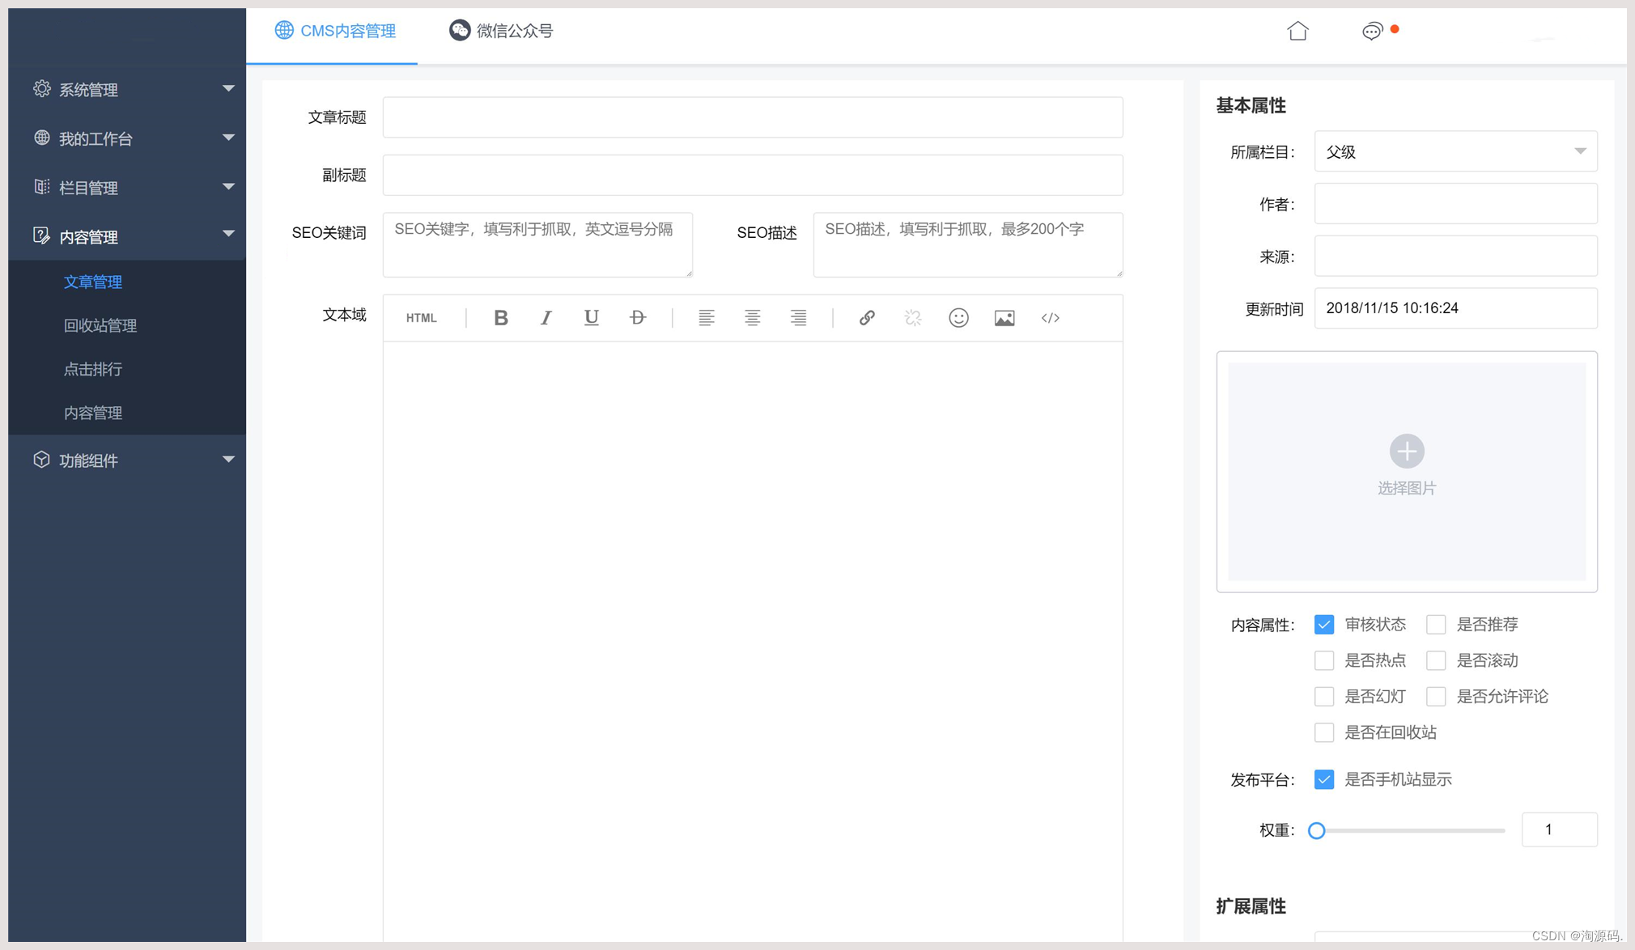Open the 所属栏目 dropdown
Image resolution: width=1635 pixels, height=950 pixels.
coord(1455,151)
